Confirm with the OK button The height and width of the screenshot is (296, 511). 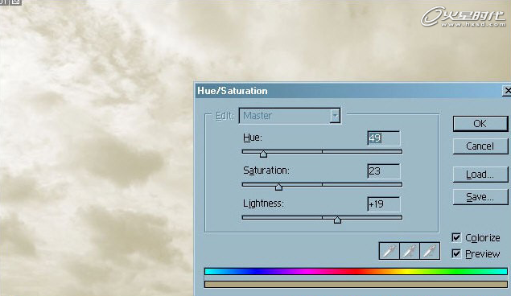(x=480, y=124)
